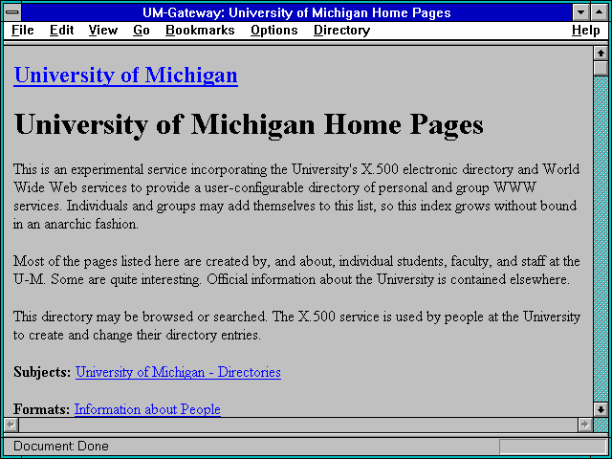Image resolution: width=612 pixels, height=459 pixels.
Task: Minimize the window with title bar down arrow
Action: tap(580, 12)
